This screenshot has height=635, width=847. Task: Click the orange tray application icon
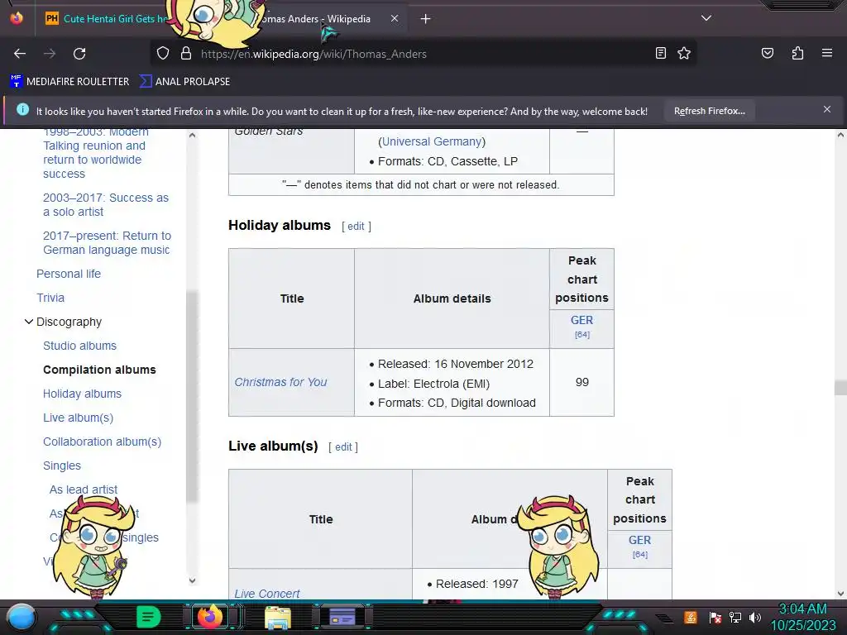pos(690,617)
